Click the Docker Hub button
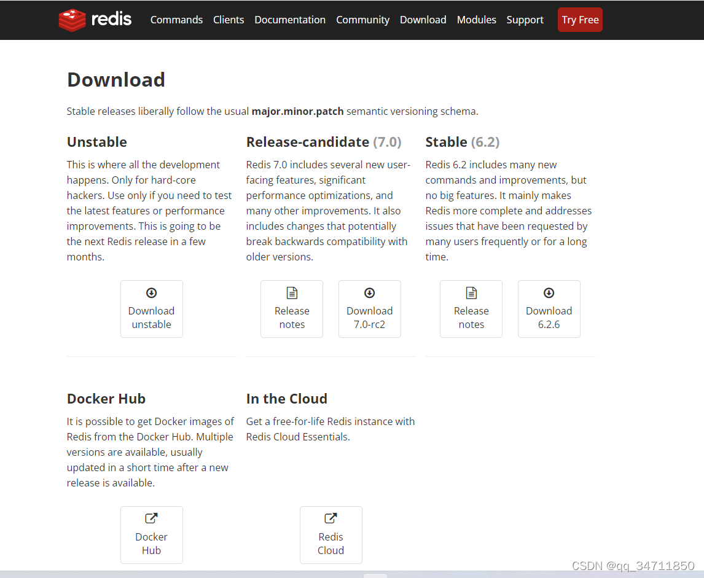704x578 pixels. [x=151, y=535]
